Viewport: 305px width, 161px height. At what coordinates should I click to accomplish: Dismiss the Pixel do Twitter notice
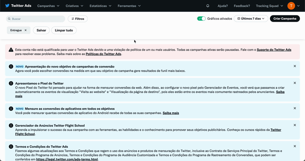click(x=295, y=83)
